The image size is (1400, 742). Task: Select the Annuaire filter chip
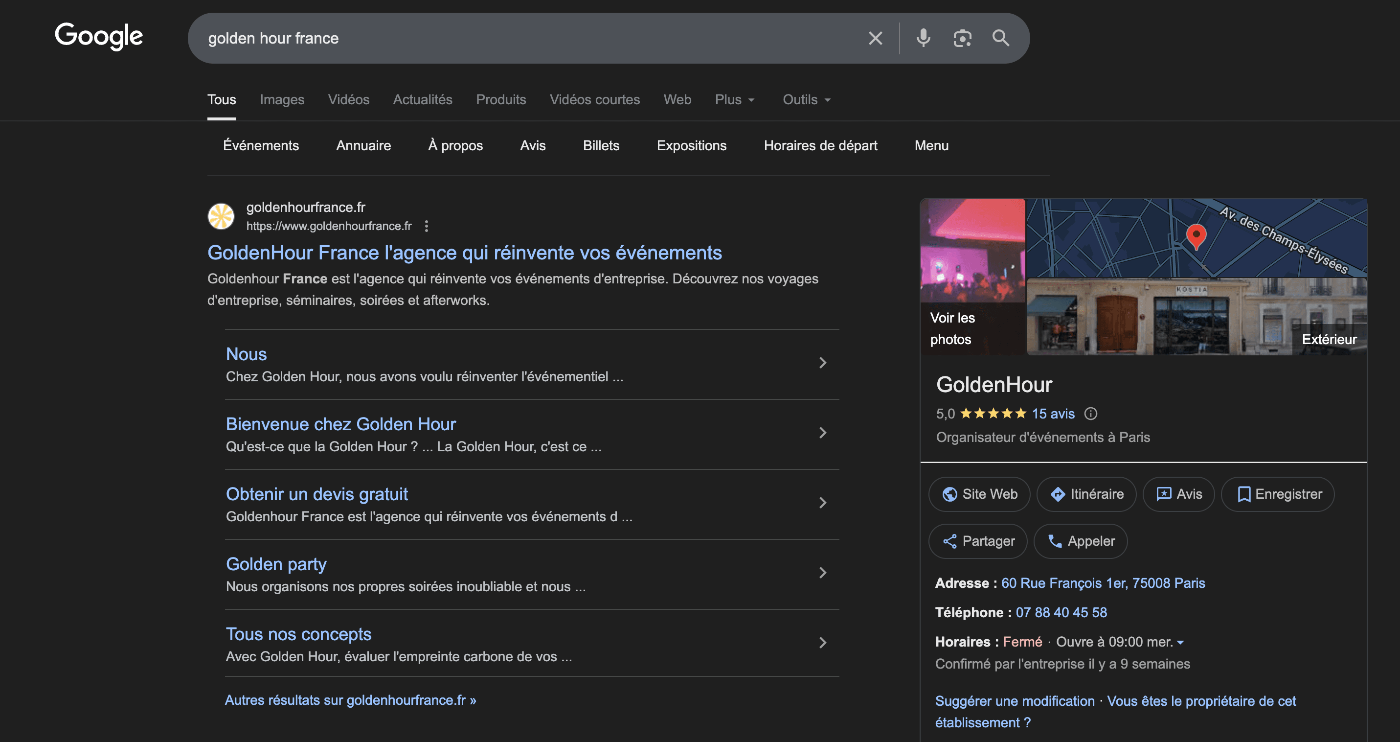point(363,146)
